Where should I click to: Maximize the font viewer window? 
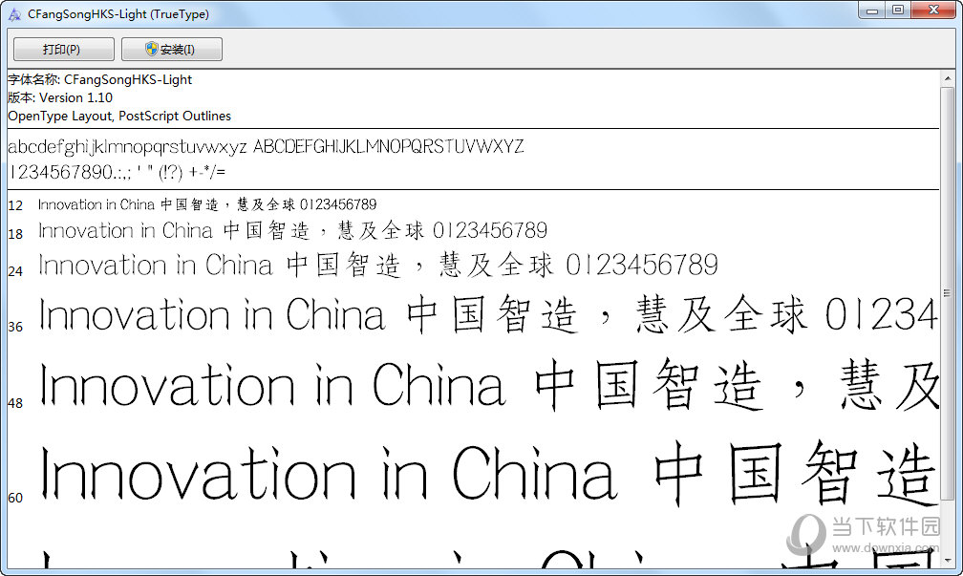click(898, 11)
